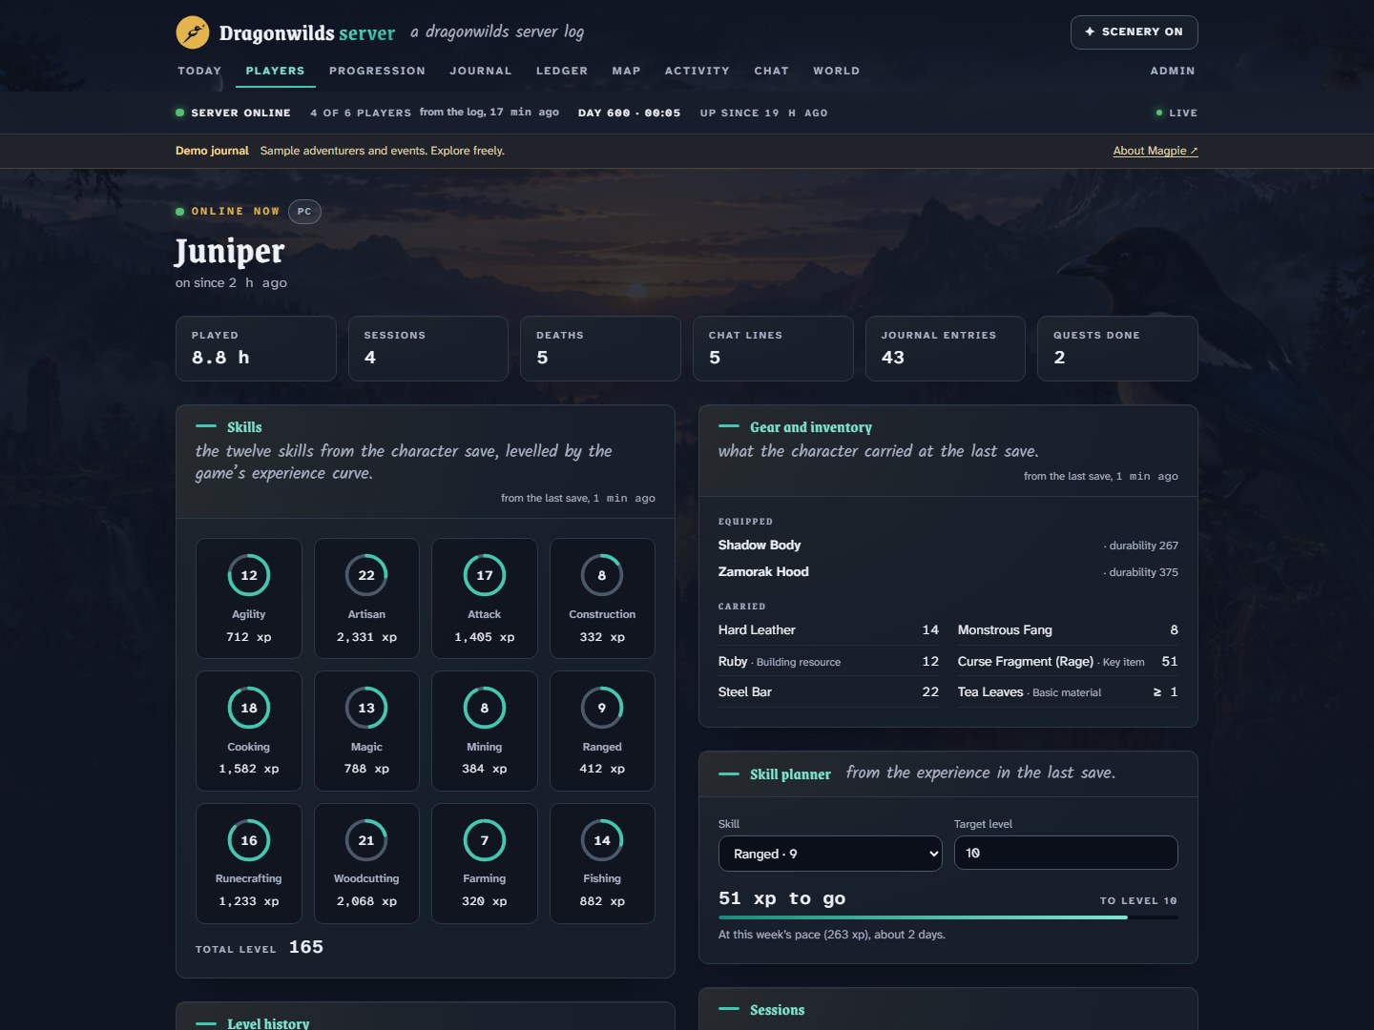
Task: Select the Shadow Body equipped item
Action: click(948, 546)
